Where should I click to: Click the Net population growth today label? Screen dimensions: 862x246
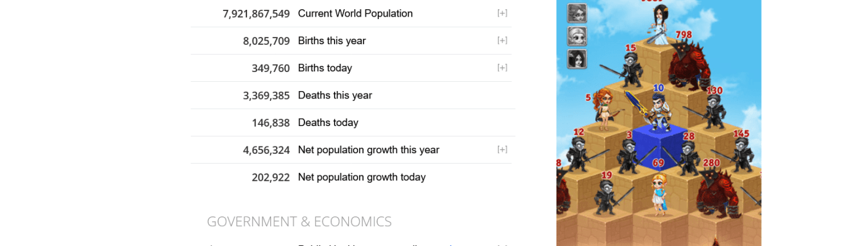point(362,177)
